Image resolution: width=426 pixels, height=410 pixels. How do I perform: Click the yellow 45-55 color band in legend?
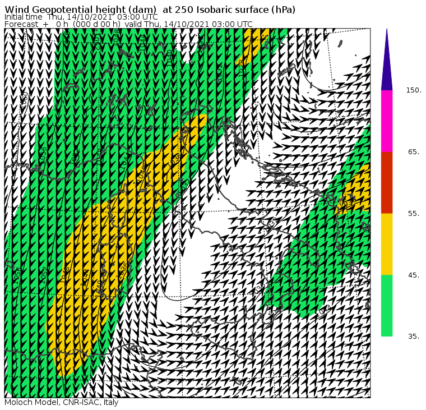(x=387, y=244)
